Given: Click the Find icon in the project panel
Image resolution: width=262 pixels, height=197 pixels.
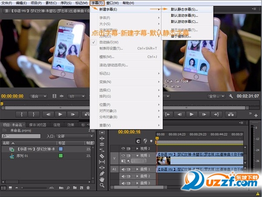Looking at the screenshot, I should pos(68,188).
